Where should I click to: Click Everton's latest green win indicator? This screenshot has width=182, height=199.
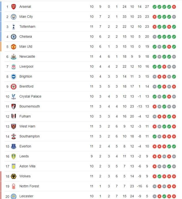tap(174, 147)
